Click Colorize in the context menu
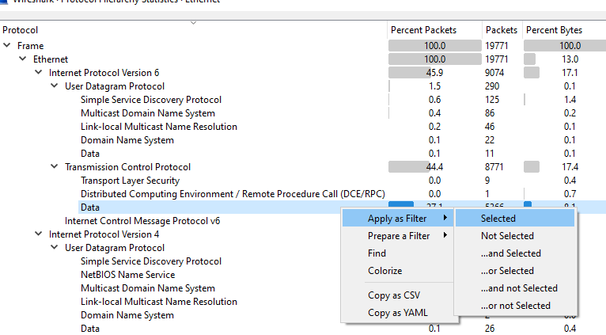Screen dimensions: 606x335 [385, 271]
